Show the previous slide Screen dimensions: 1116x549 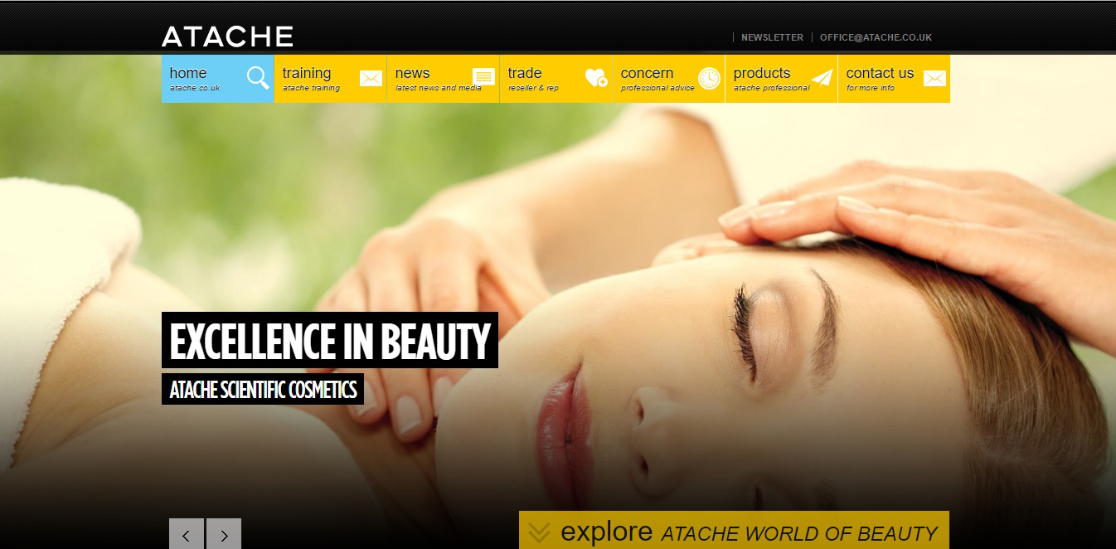tap(187, 535)
